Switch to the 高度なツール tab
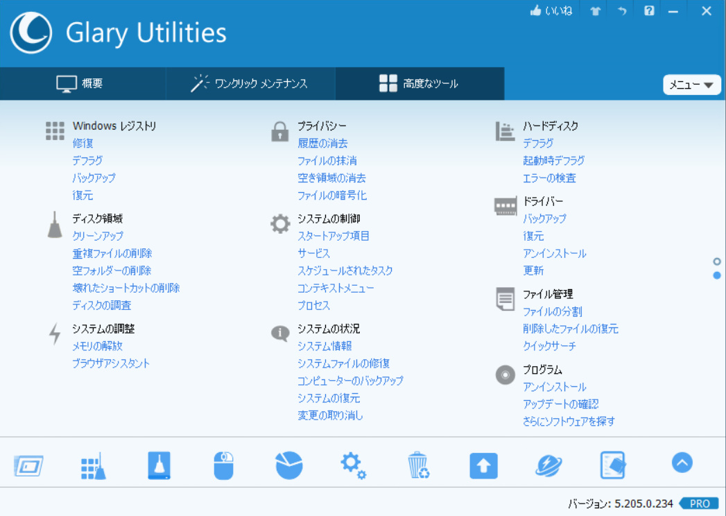The height and width of the screenshot is (516, 726). click(x=420, y=83)
